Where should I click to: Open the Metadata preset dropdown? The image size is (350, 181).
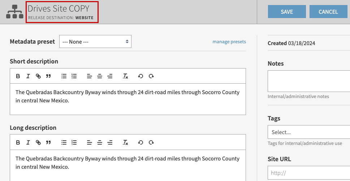pos(95,41)
